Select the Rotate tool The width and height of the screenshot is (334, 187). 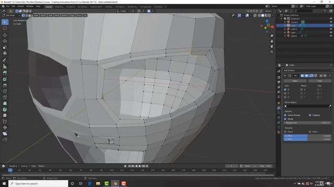pyautogui.click(x=5, y=41)
